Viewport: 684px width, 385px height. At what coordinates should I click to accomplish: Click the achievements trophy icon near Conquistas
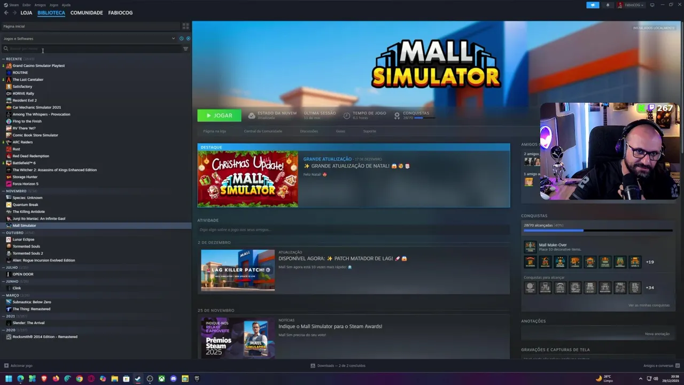[x=397, y=115]
